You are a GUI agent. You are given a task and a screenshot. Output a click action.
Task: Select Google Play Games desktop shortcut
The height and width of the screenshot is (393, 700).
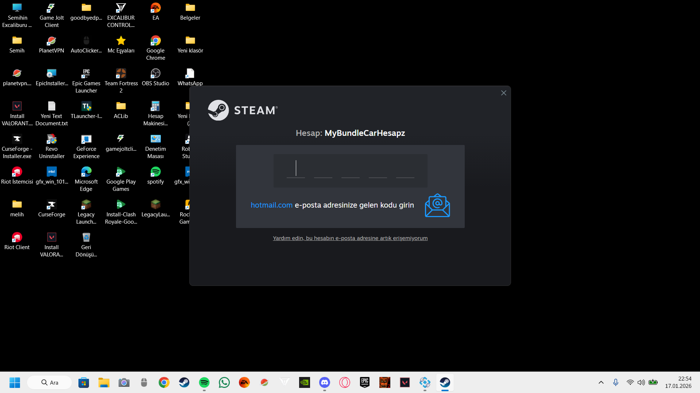121,179
